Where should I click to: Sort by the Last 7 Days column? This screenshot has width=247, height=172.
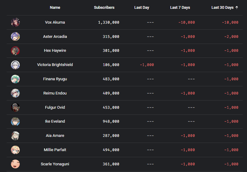[180, 8]
